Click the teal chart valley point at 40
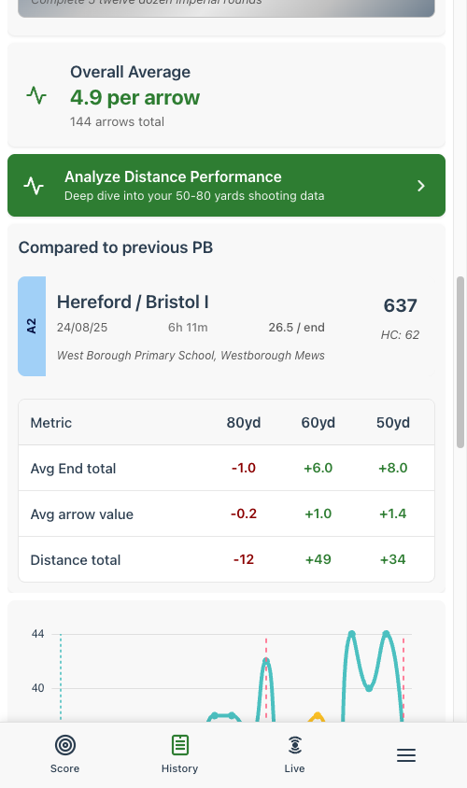Image resolution: width=467 pixels, height=788 pixels. pos(369,688)
